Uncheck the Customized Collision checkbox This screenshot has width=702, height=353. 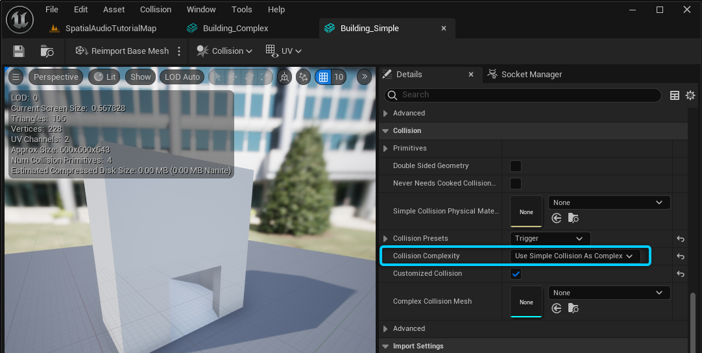point(516,274)
